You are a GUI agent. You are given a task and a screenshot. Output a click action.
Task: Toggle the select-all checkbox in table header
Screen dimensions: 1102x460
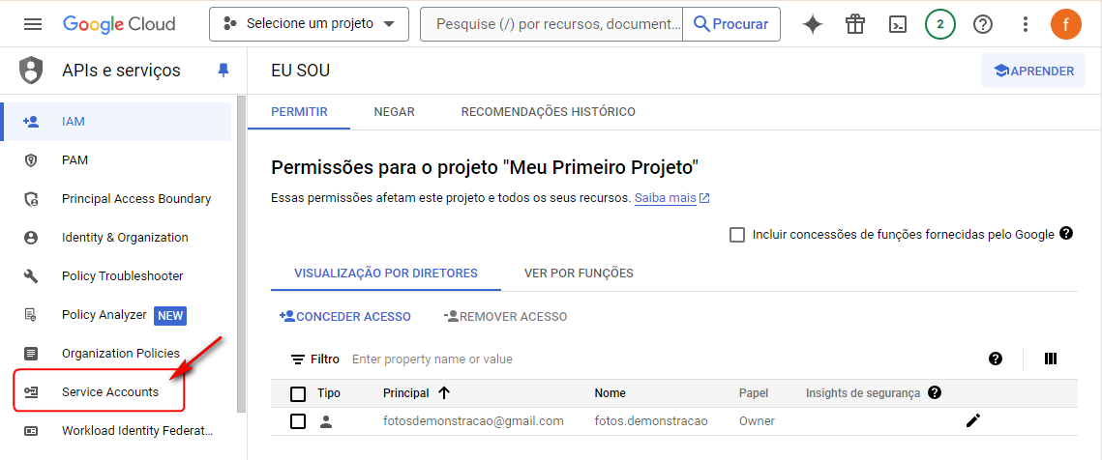pos(298,393)
